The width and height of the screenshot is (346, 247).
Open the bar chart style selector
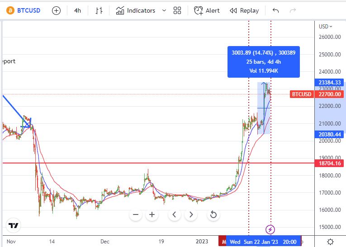click(x=99, y=10)
